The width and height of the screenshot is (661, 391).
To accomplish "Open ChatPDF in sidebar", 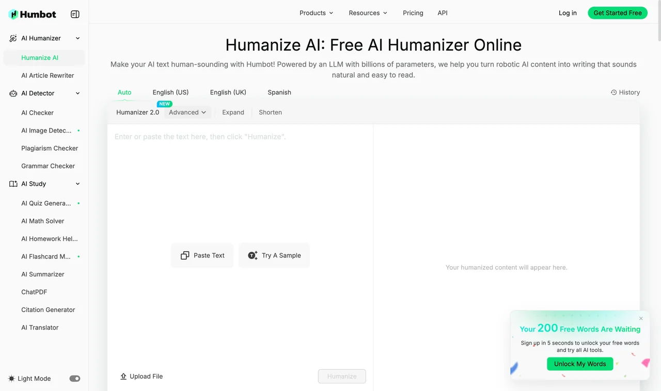I will [x=34, y=292].
